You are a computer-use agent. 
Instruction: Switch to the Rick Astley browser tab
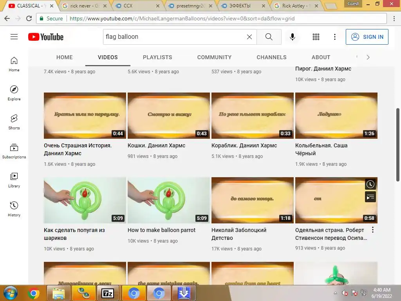[295, 5]
